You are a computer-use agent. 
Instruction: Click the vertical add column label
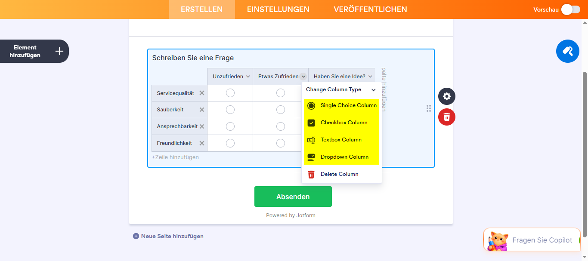tap(384, 90)
